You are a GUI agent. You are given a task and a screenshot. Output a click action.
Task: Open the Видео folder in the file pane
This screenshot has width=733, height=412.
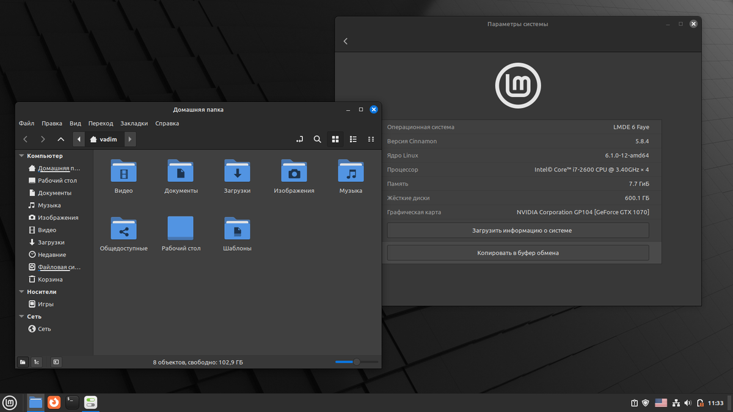(123, 171)
